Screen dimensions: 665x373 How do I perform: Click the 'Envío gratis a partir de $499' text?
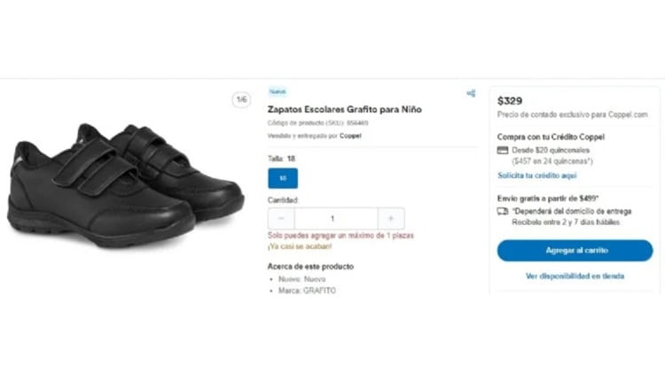coord(548,198)
